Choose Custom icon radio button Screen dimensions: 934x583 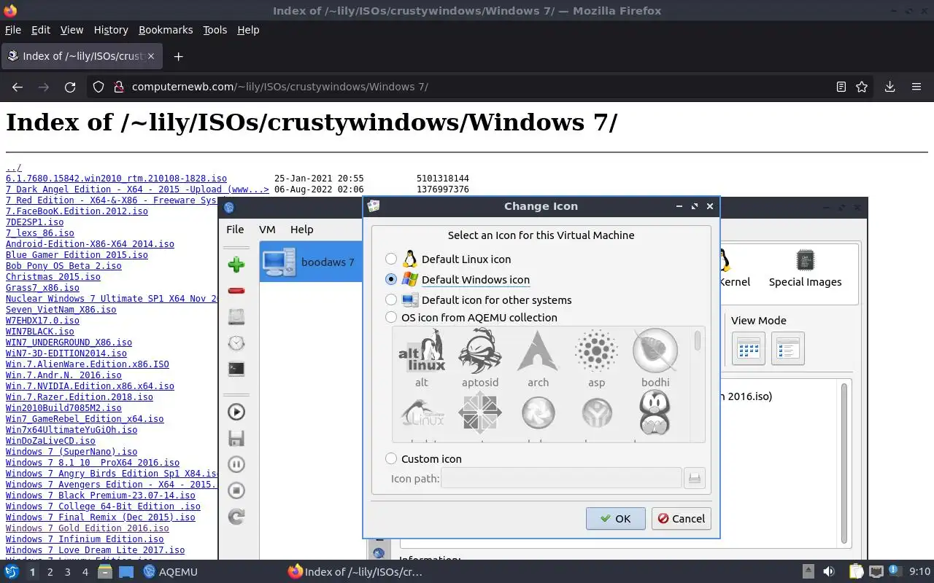click(x=391, y=458)
